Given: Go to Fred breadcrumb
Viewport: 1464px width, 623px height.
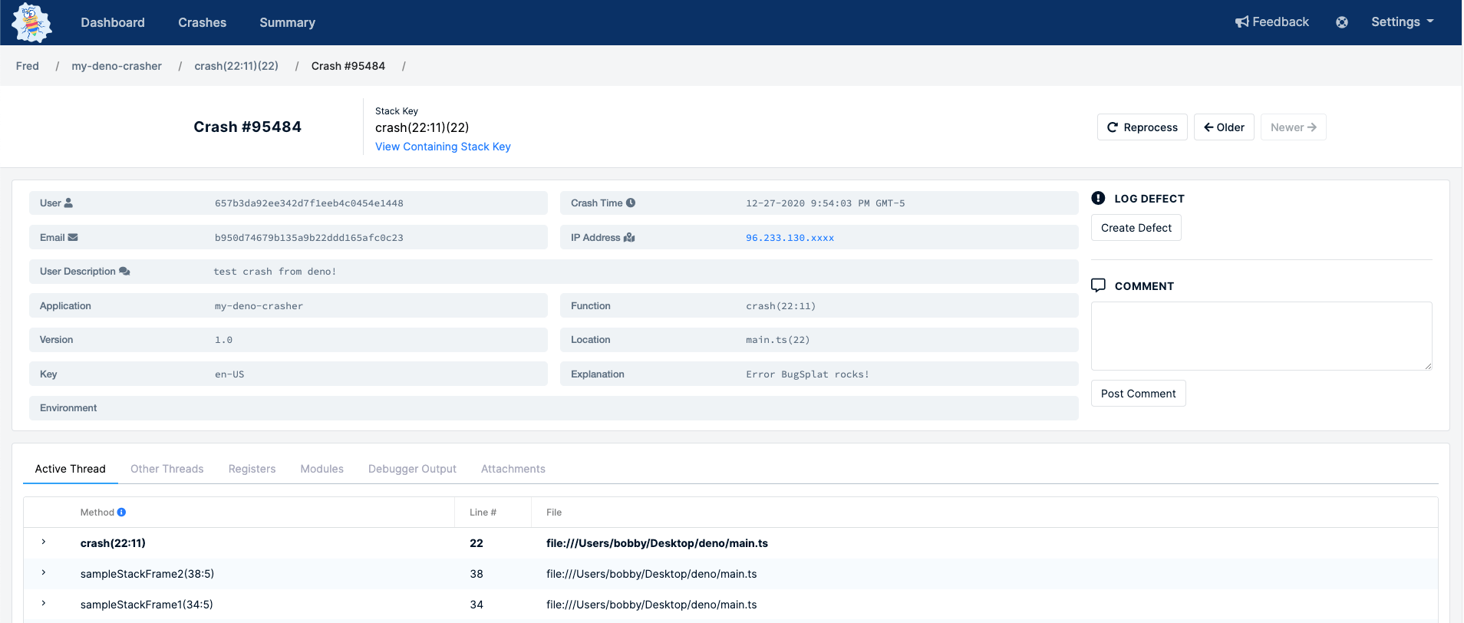Looking at the screenshot, I should point(28,66).
